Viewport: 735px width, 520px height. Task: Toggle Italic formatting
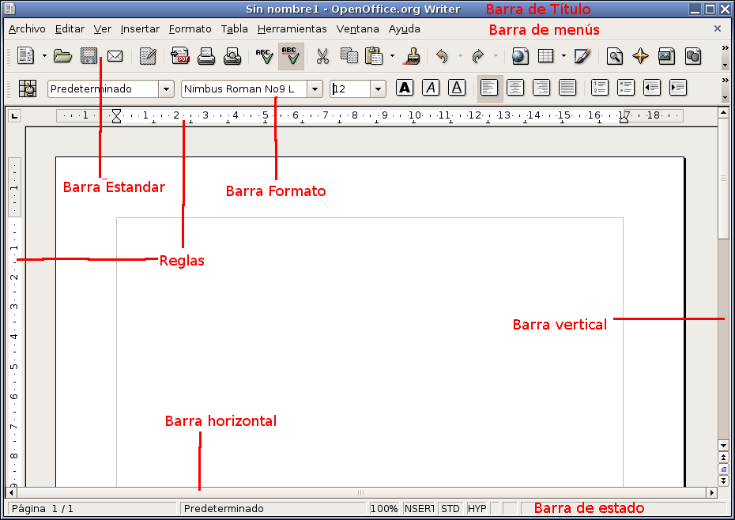pyautogui.click(x=431, y=88)
